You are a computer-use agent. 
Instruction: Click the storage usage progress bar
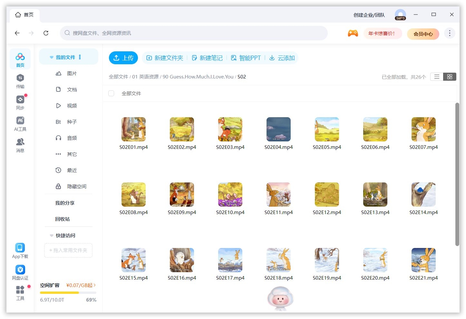click(68, 293)
